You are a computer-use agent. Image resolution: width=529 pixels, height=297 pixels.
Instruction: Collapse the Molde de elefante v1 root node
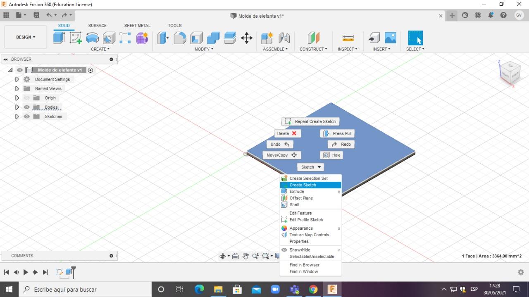coord(10,70)
